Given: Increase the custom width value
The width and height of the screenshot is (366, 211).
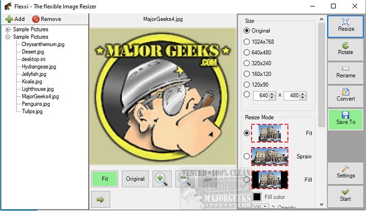Looking at the screenshot, I should coord(272,94).
